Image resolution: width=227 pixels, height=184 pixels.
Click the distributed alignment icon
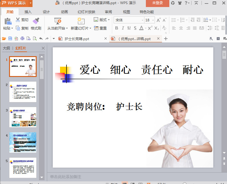202,28
